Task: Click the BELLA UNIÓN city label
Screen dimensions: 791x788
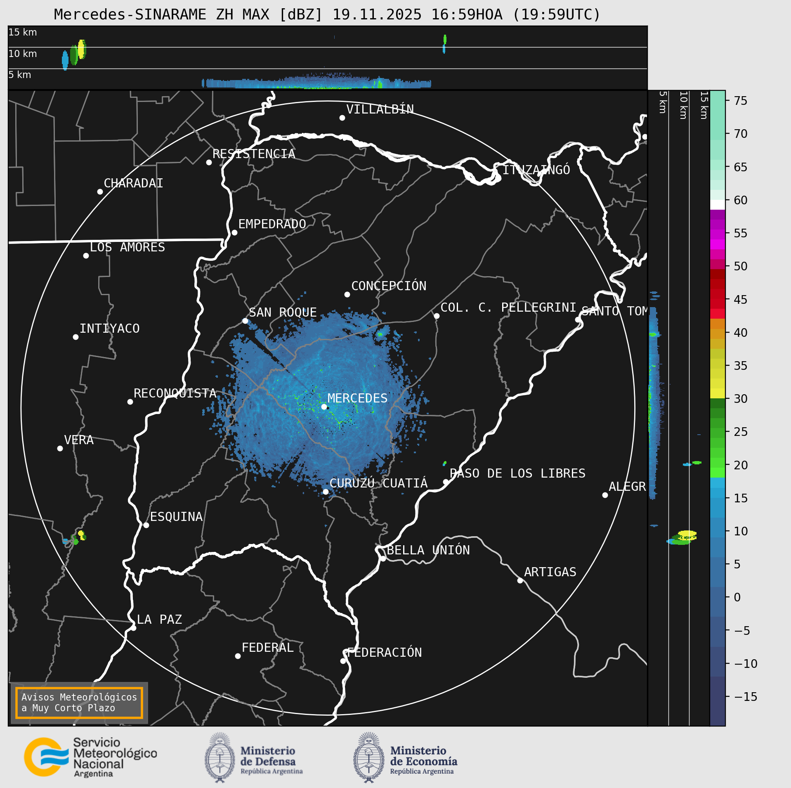Action: [428, 550]
